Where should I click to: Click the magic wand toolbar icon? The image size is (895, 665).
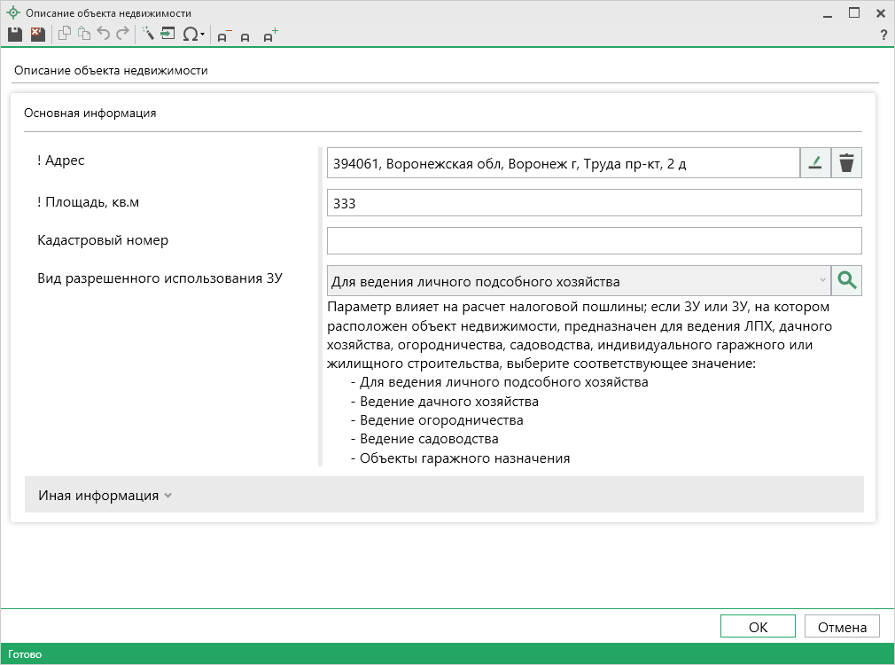tap(148, 34)
